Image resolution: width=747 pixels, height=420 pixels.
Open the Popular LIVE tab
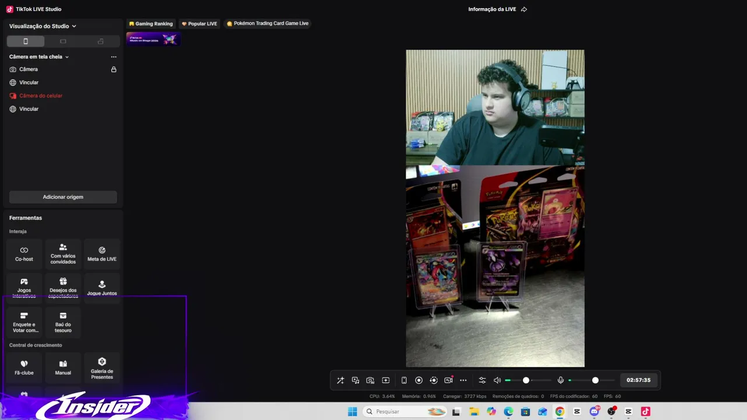pos(199,24)
